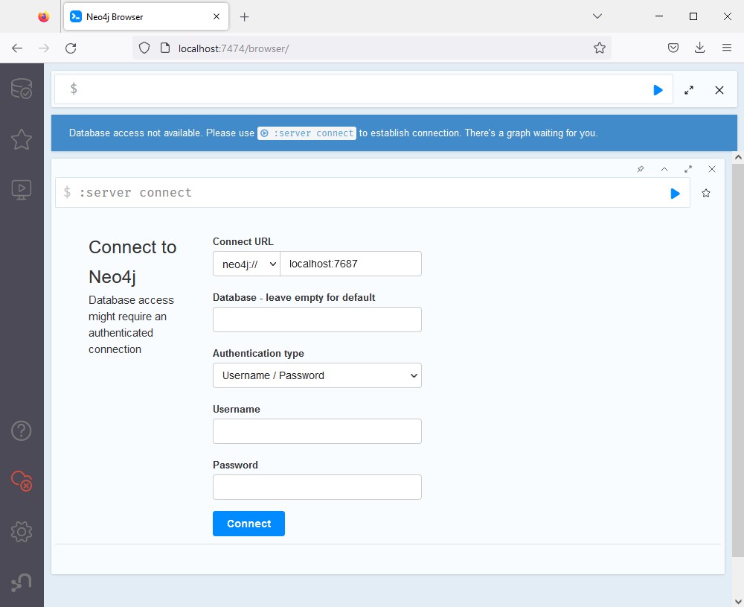Open the Guides sidebar panel
Screen dimensions: 744x607
pyautogui.click(x=22, y=190)
